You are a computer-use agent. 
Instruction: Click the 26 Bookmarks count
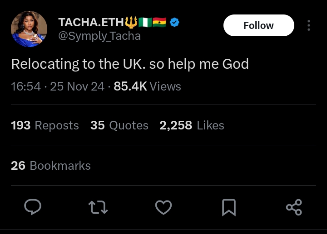[x=51, y=166]
